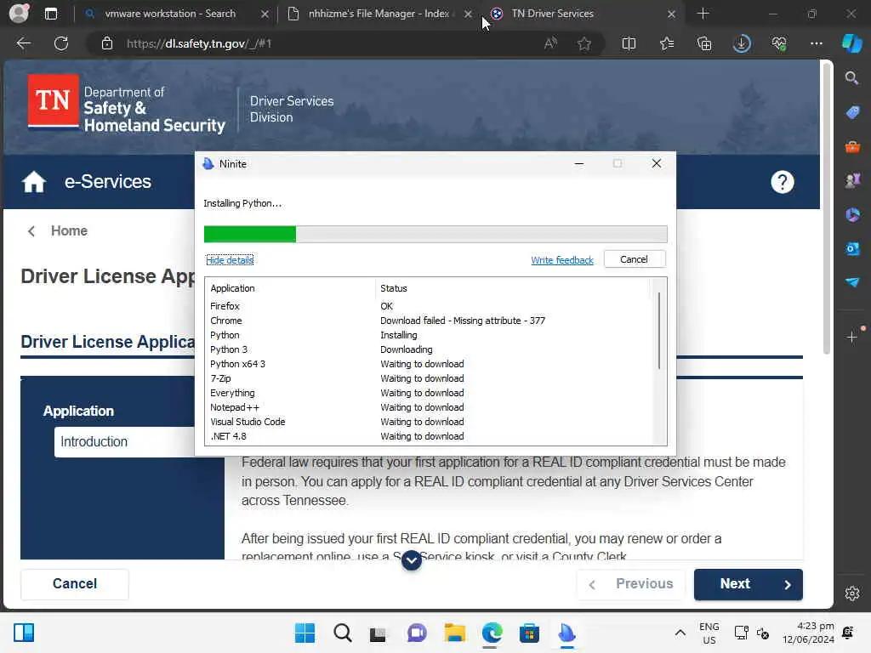Add this page to favorites star icon
This screenshot has height=653, width=871.
tap(584, 43)
